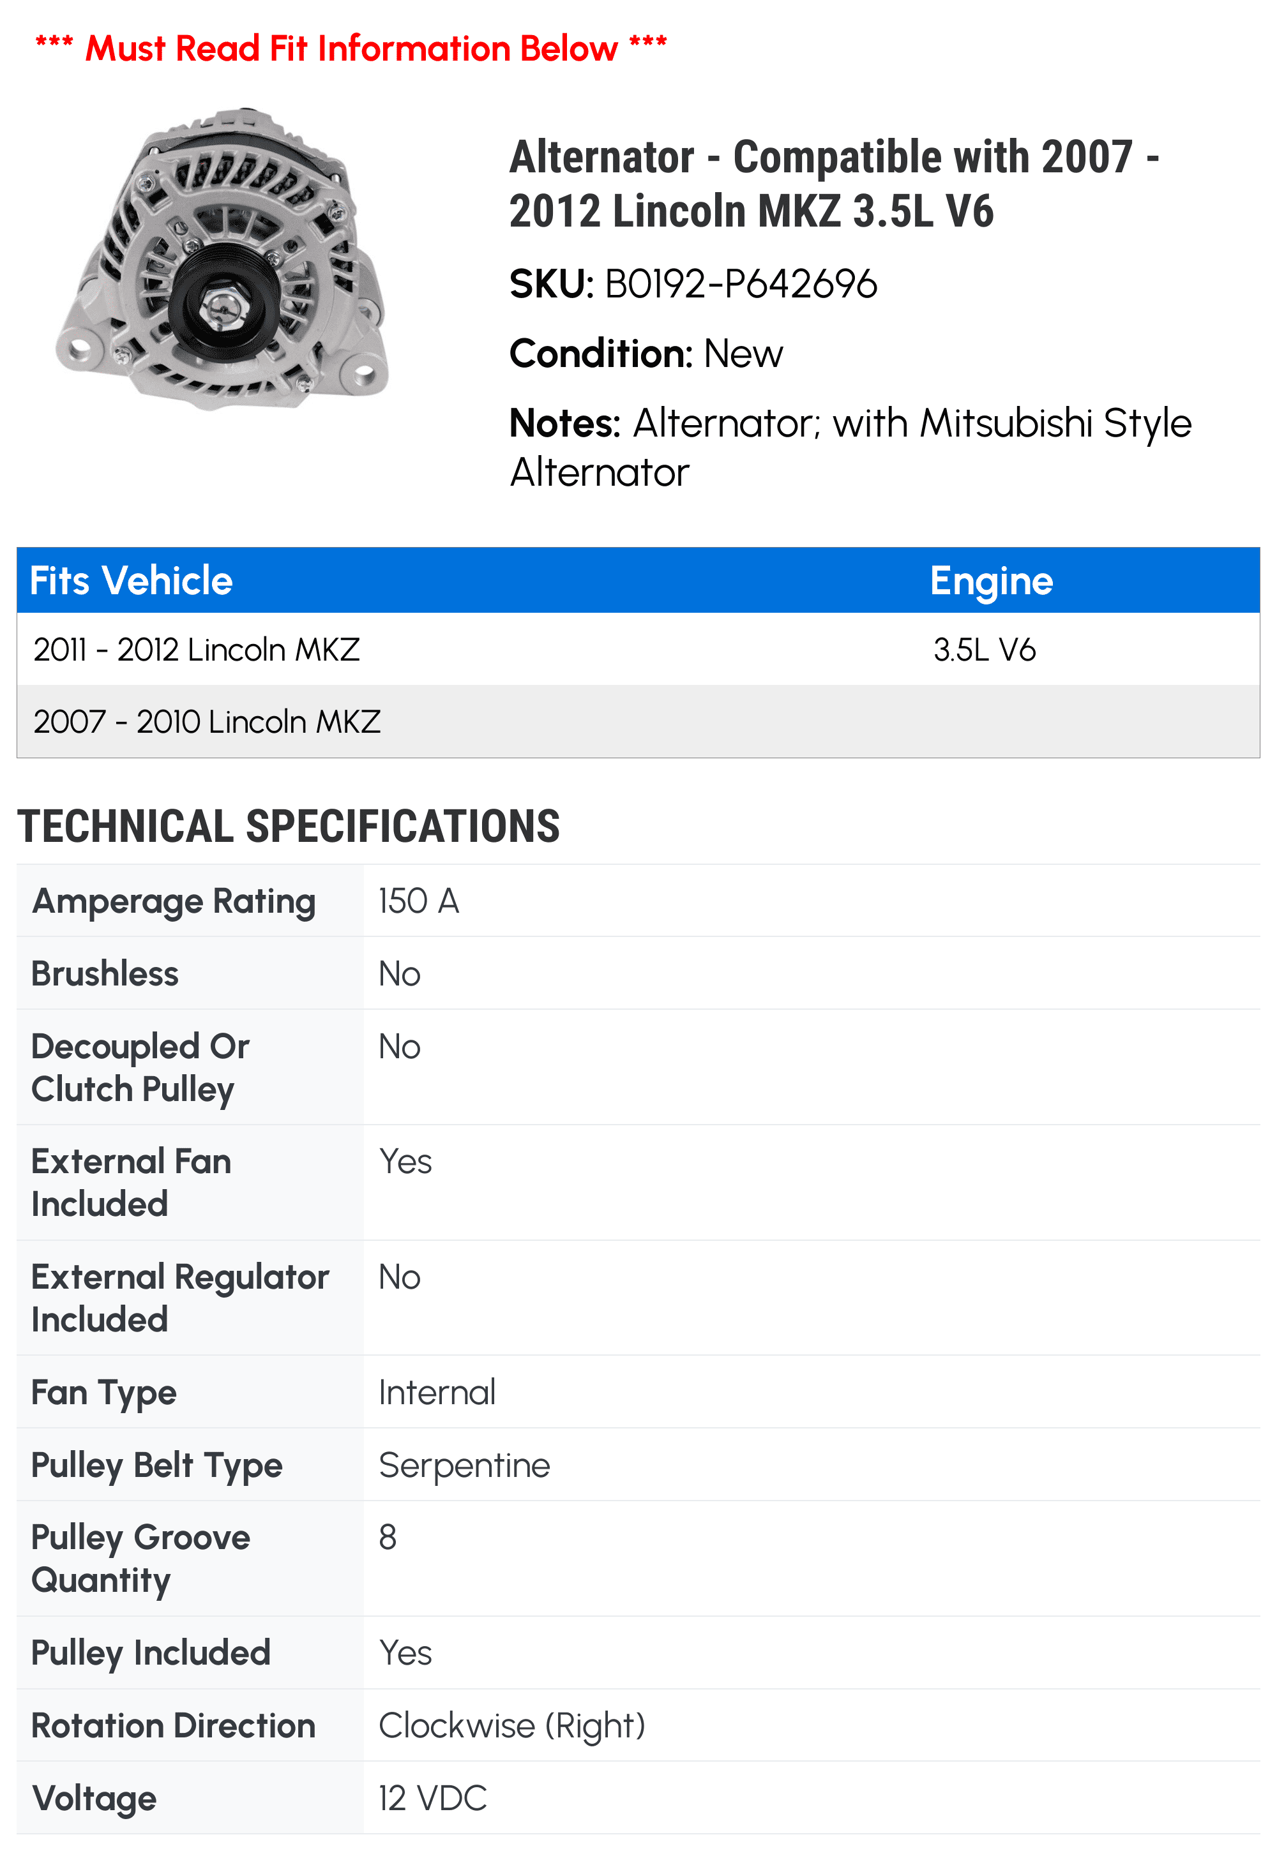This screenshot has width=1277, height=1851.
Task: Click the Amperage Rating spec label
Action: point(174,901)
